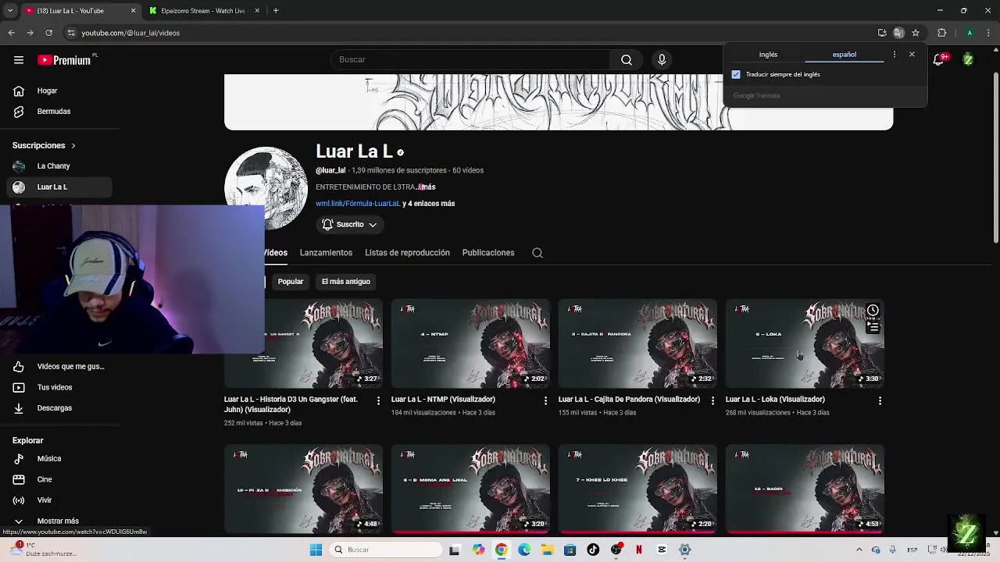Select the inglés language tab
Viewport: 1000px width, 562px height.
coord(768,55)
